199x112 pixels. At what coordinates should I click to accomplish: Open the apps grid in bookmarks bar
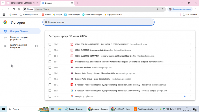[4, 15]
